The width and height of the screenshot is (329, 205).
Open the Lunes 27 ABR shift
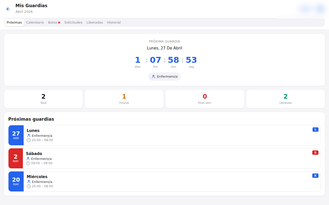coord(164,135)
